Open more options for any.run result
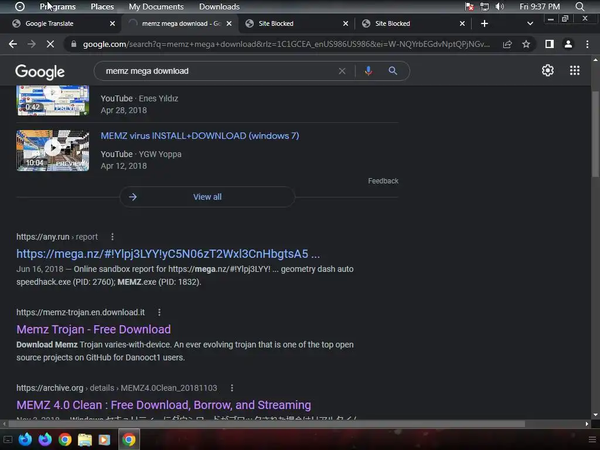 click(x=112, y=237)
